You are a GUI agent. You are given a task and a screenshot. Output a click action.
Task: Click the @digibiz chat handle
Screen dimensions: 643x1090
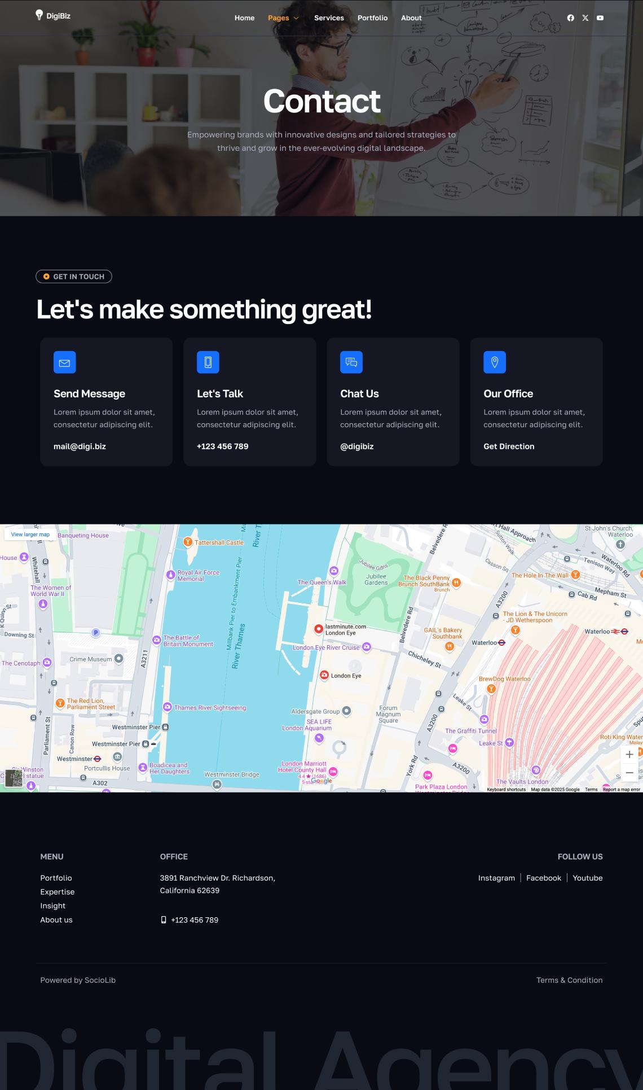[x=356, y=446]
